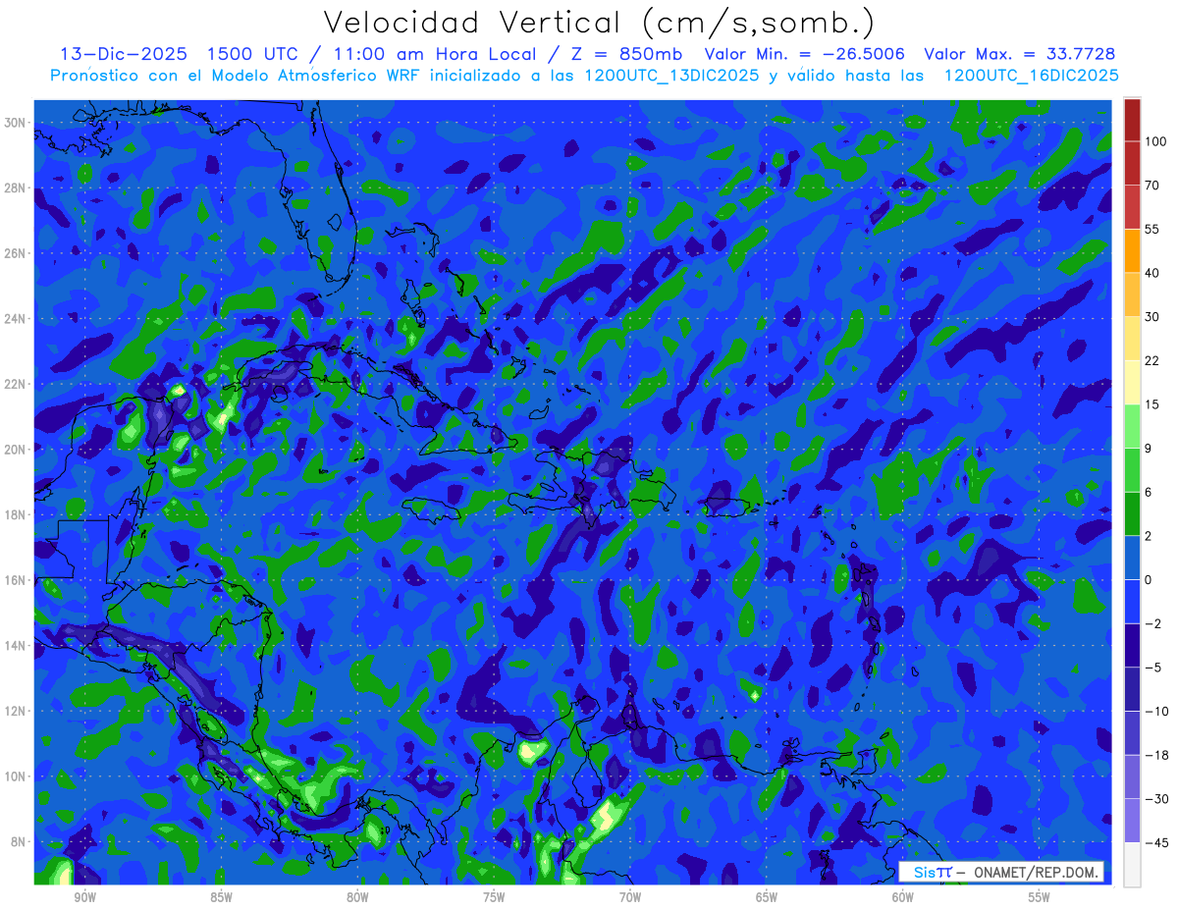Click the '55W' longitude axis label
1178x910 pixels.
[1040, 897]
